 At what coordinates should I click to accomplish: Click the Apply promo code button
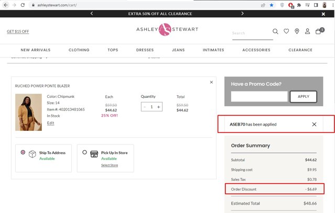point(304,97)
